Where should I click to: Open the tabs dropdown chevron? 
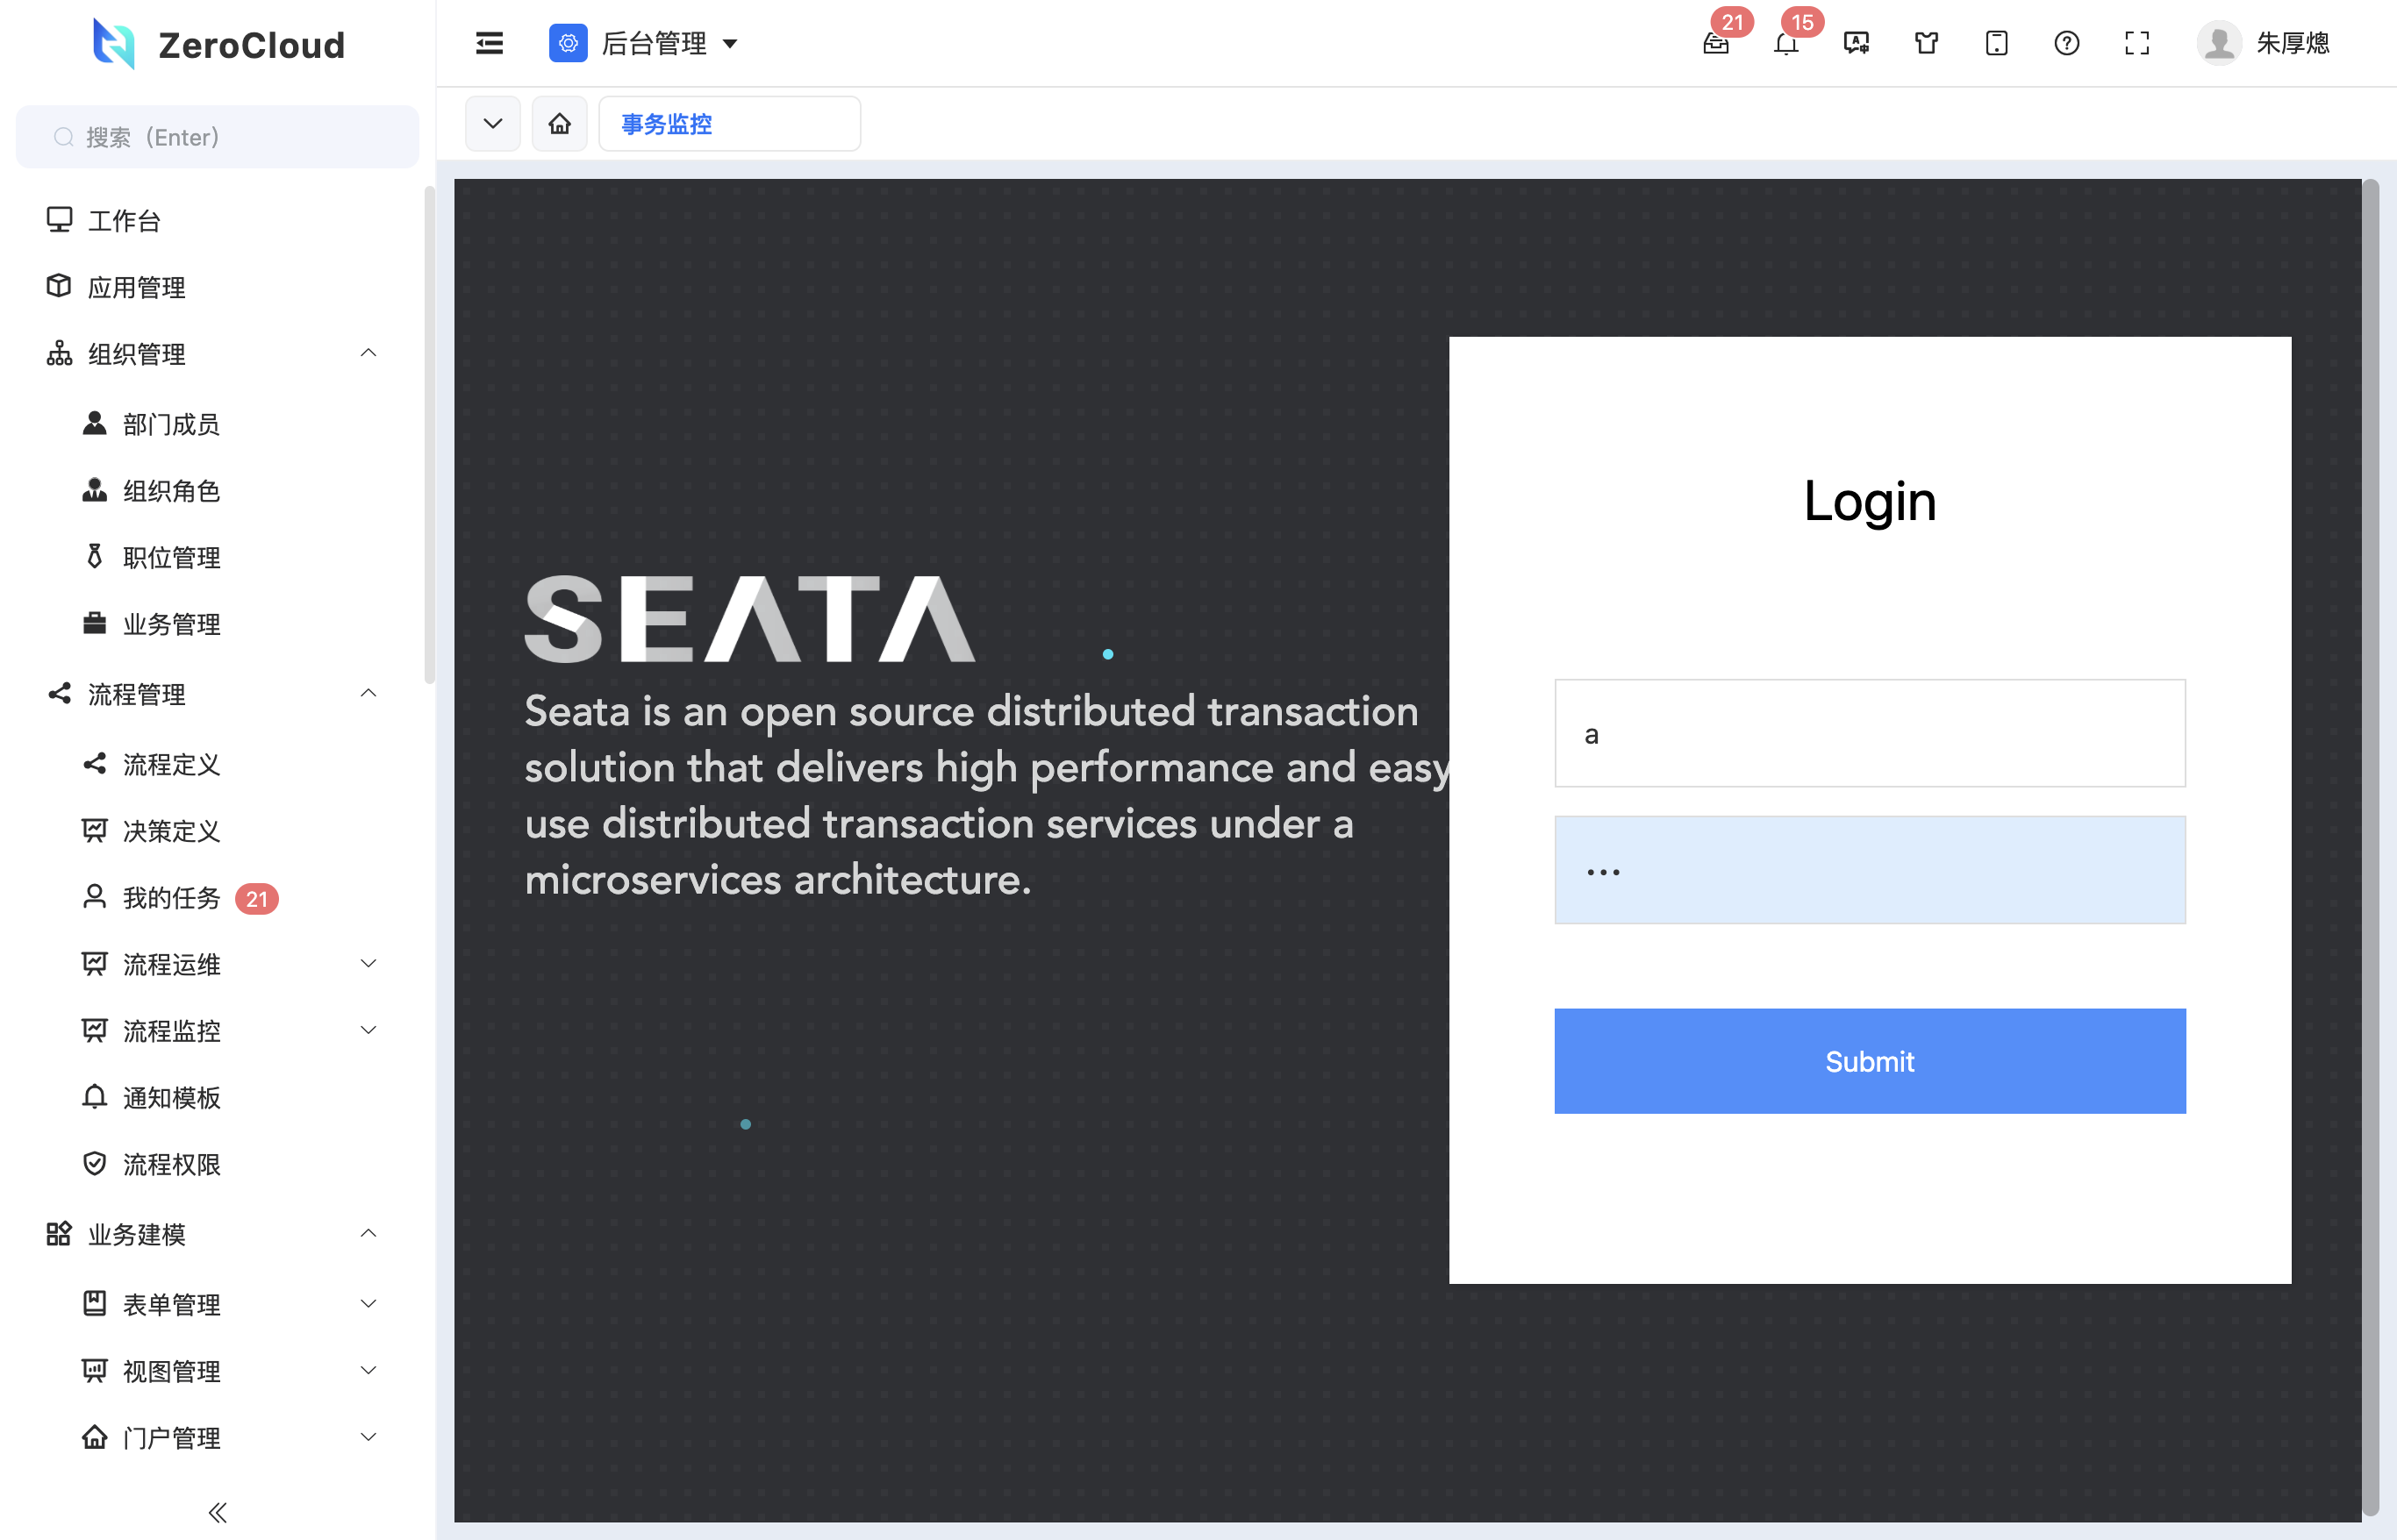tap(493, 124)
